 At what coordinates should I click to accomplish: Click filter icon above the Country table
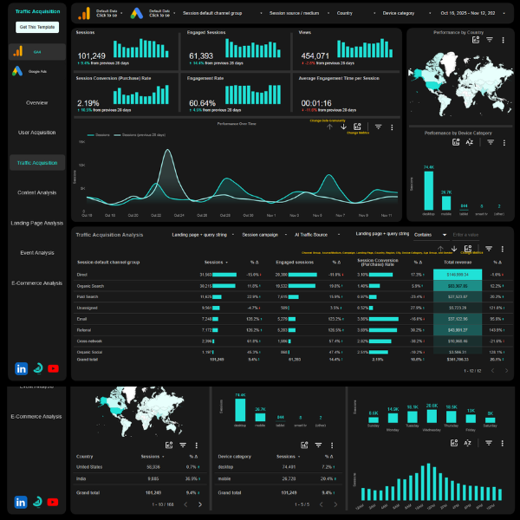click(183, 445)
